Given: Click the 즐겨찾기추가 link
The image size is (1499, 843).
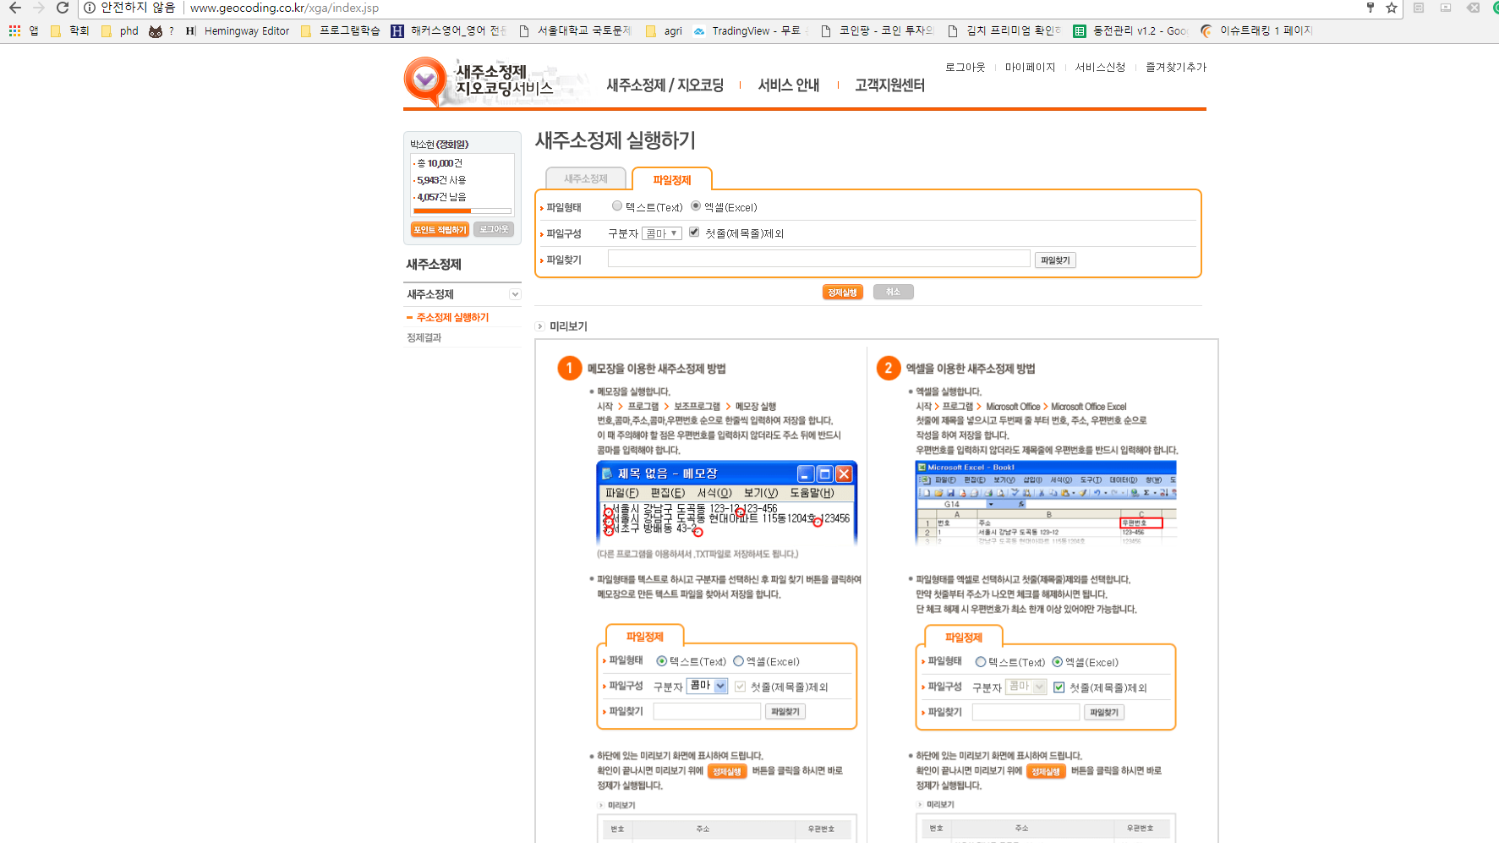Looking at the screenshot, I should coord(1176,67).
